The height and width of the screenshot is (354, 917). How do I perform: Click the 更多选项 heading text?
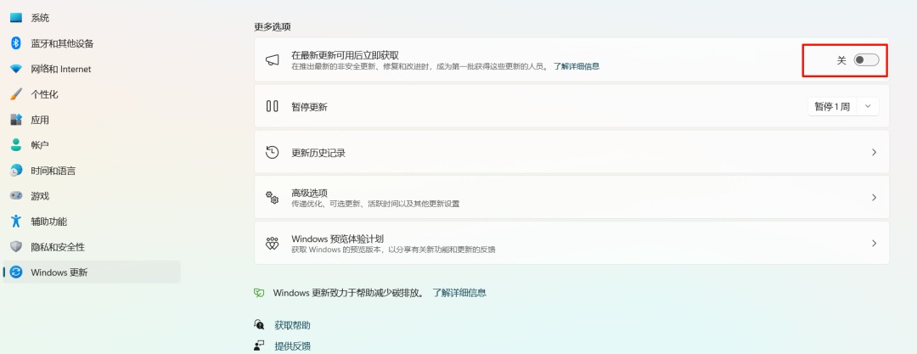tap(273, 27)
